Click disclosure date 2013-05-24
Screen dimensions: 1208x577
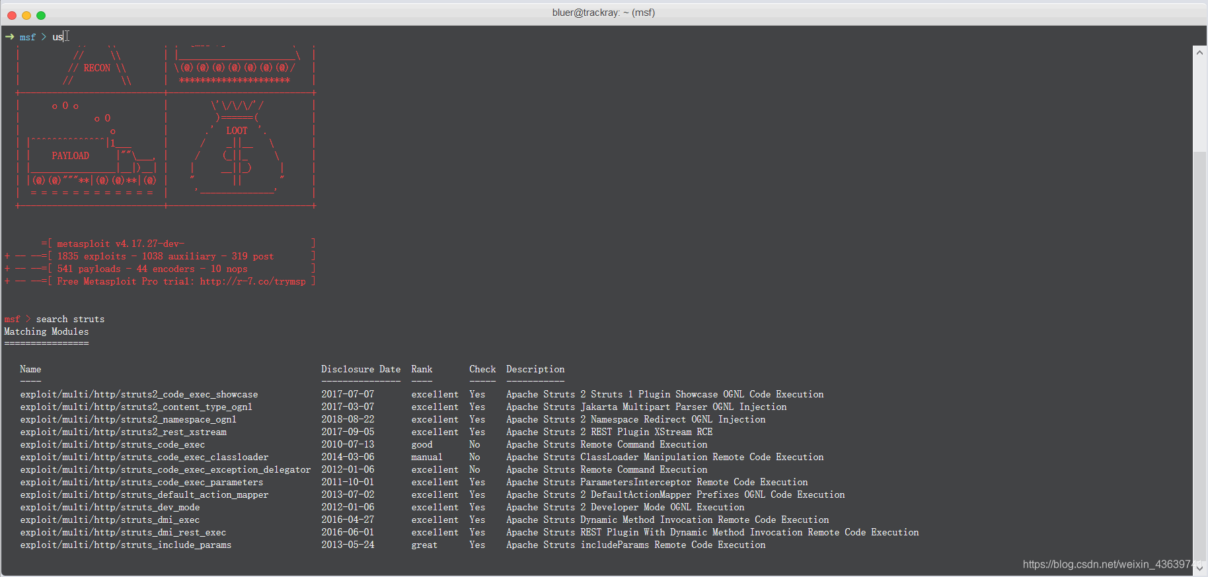pos(348,545)
